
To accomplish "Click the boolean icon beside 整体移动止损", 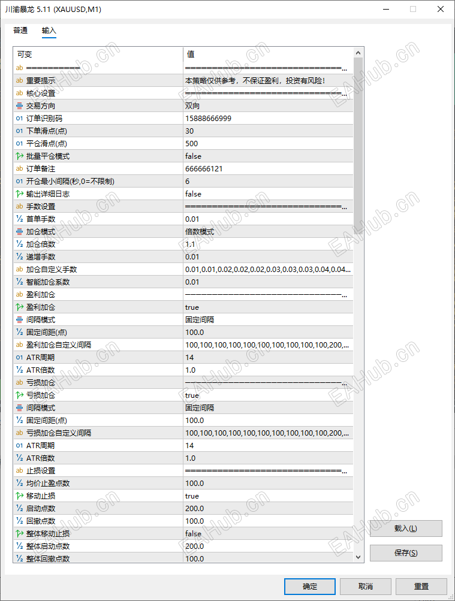I will pos(20,533).
